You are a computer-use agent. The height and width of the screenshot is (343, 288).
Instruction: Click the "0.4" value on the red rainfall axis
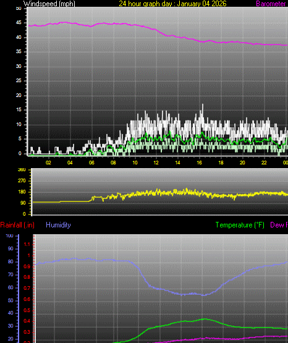[27, 321]
